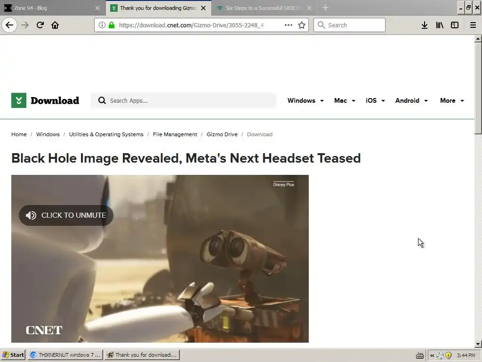Close the Six Steps SASE tab

tap(309, 8)
